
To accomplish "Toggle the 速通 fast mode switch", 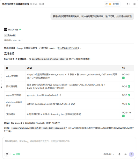I will (x=16, y=154).
